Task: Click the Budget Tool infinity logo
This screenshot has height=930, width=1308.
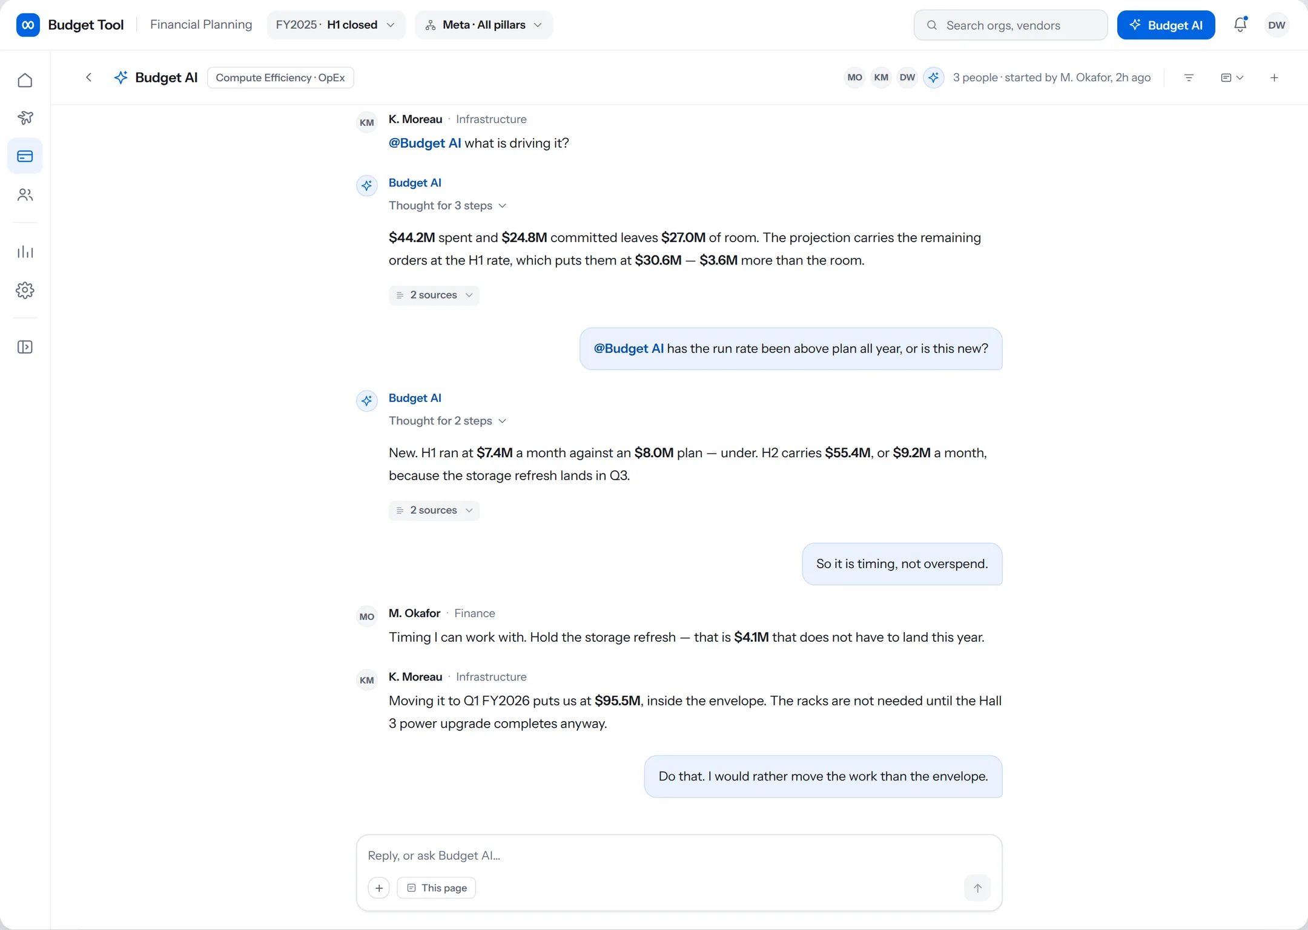Action: [x=28, y=25]
